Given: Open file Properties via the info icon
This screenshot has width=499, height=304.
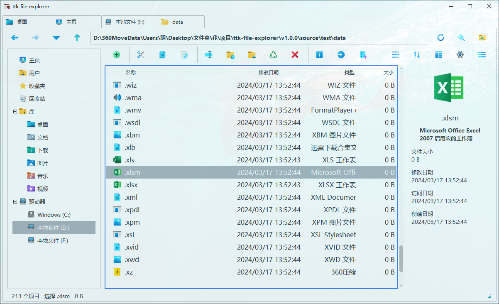Looking at the screenshot, I should [x=319, y=54].
